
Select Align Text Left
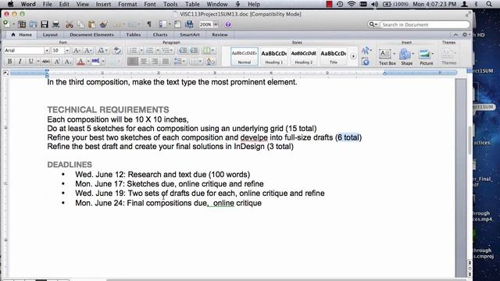pos(133,61)
